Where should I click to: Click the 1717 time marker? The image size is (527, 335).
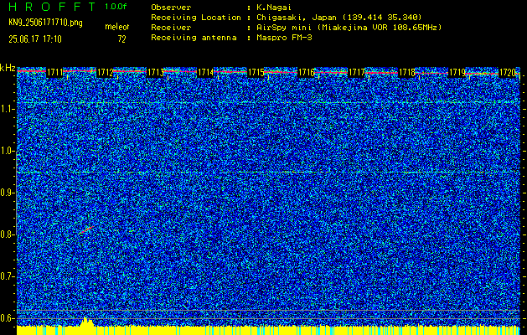[x=356, y=72]
